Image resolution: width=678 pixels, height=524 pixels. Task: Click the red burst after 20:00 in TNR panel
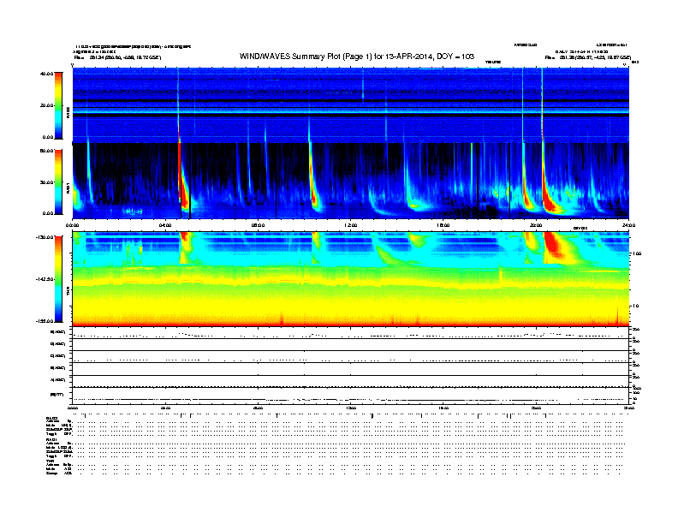tap(555, 247)
